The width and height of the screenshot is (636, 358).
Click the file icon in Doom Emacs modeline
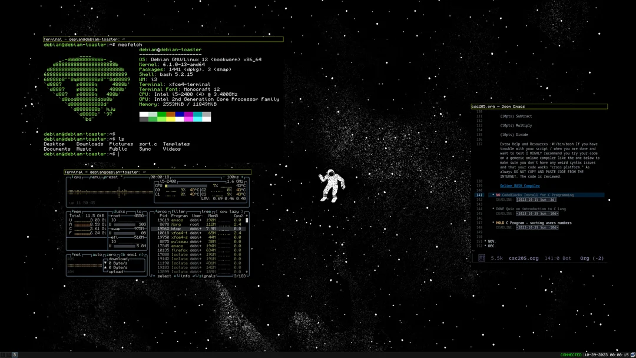482,257
